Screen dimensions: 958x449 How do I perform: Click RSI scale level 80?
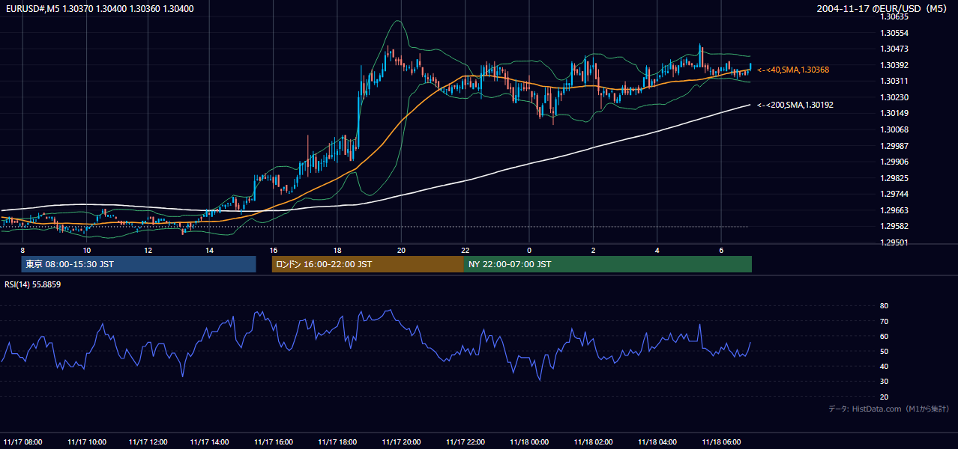(884, 306)
